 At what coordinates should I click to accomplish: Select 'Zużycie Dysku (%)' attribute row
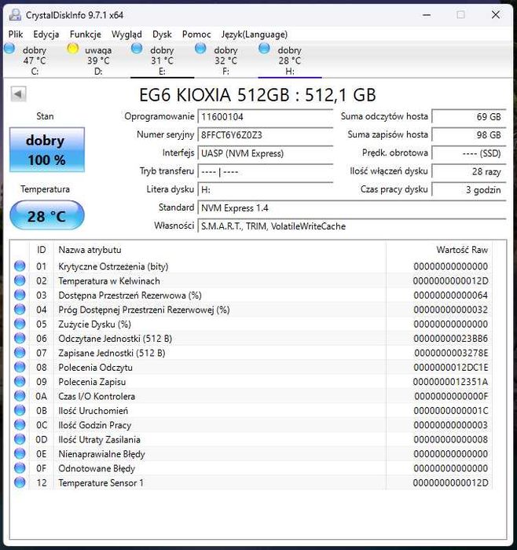coord(251,324)
